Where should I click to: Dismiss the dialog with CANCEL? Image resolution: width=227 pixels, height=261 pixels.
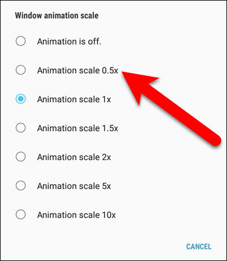199,246
